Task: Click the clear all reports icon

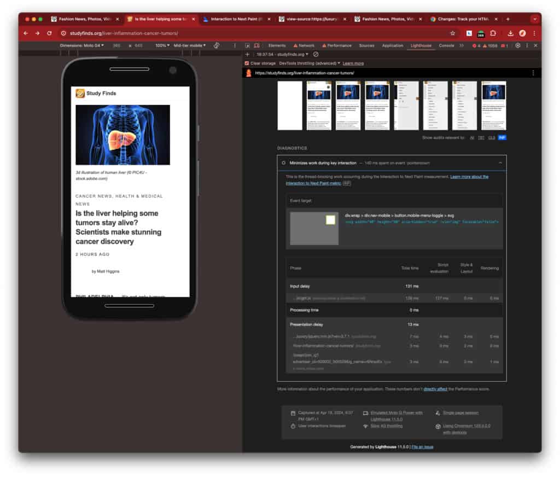Action: pyautogui.click(x=316, y=55)
